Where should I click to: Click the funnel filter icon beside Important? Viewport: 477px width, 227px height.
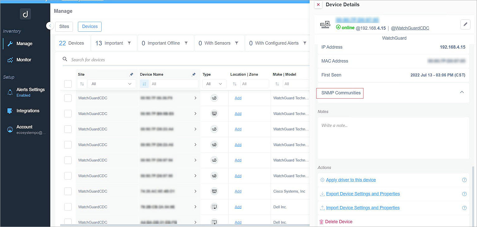click(x=129, y=43)
